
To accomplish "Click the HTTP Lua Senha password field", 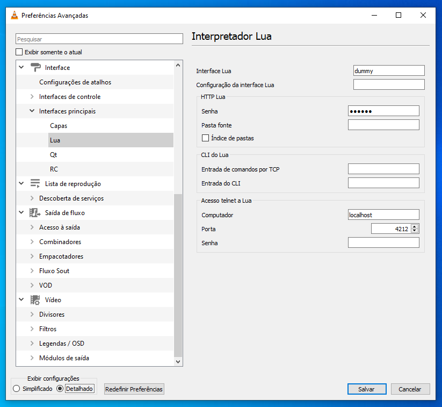I will click(x=383, y=111).
